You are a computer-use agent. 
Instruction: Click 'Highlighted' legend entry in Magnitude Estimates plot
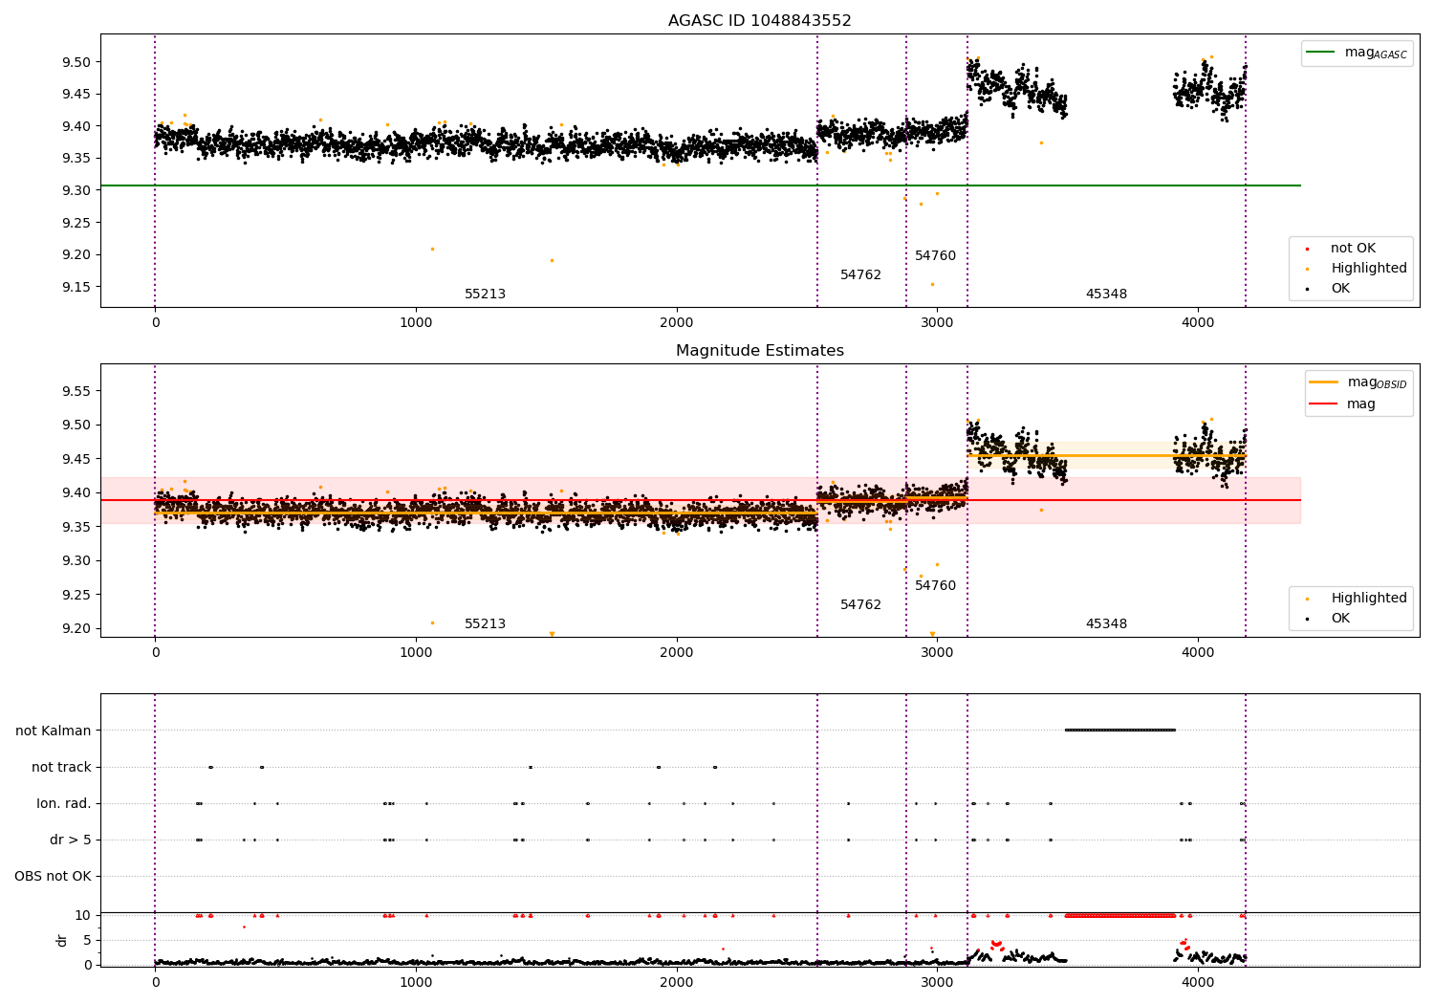1368,599
